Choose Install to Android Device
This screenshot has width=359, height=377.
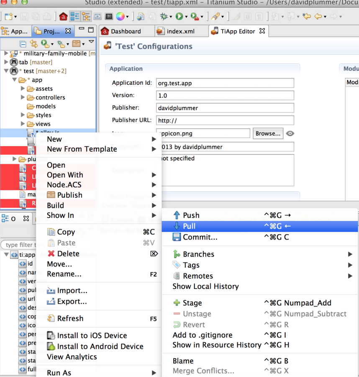coord(99,346)
